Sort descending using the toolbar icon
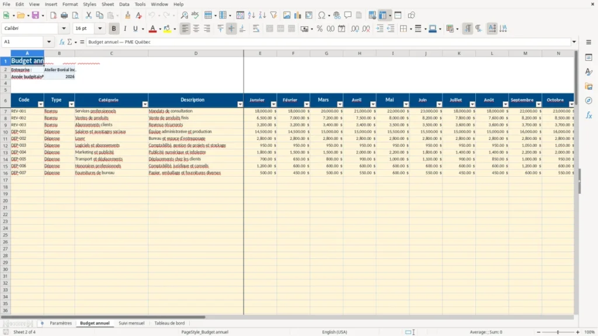 [x=262, y=15]
